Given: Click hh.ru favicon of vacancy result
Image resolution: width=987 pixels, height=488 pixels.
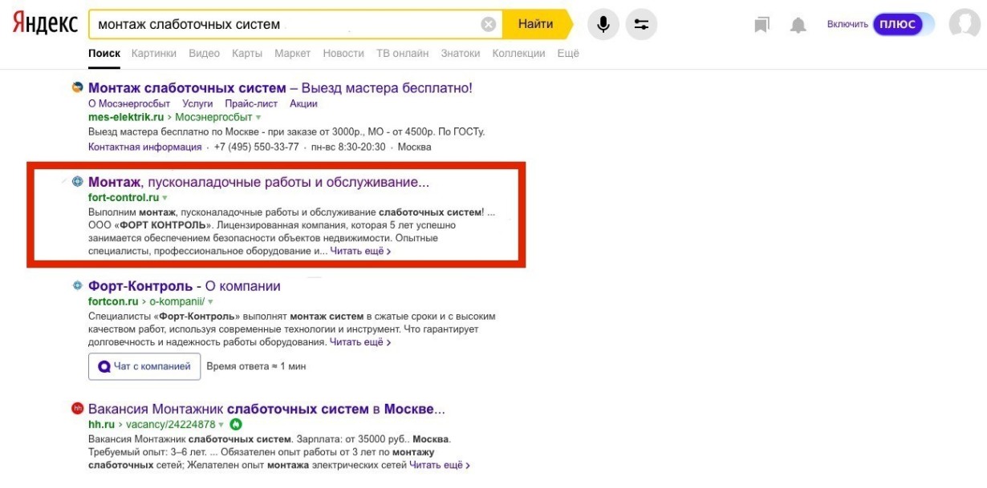Looking at the screenshot, I should click(x=77, y=408).
